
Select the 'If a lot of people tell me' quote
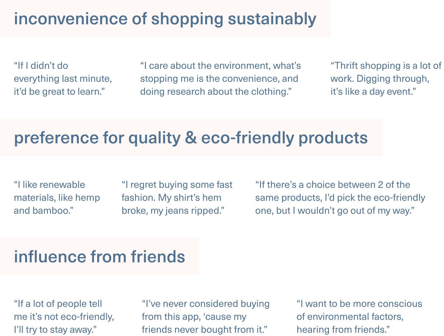click(x=64, y=317)
